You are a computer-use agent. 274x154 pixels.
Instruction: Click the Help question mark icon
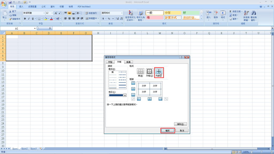[x=261, y=7]
